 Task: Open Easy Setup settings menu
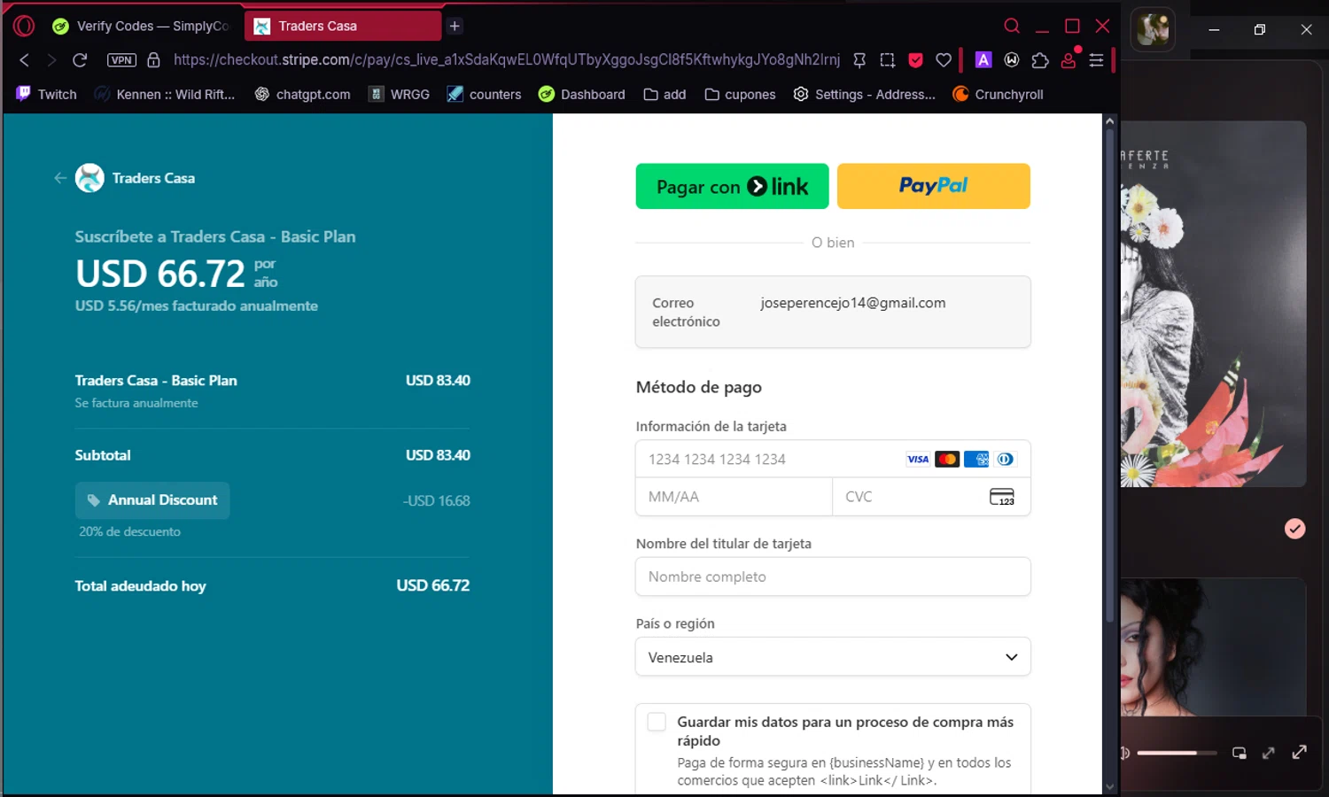(1096, 60)
